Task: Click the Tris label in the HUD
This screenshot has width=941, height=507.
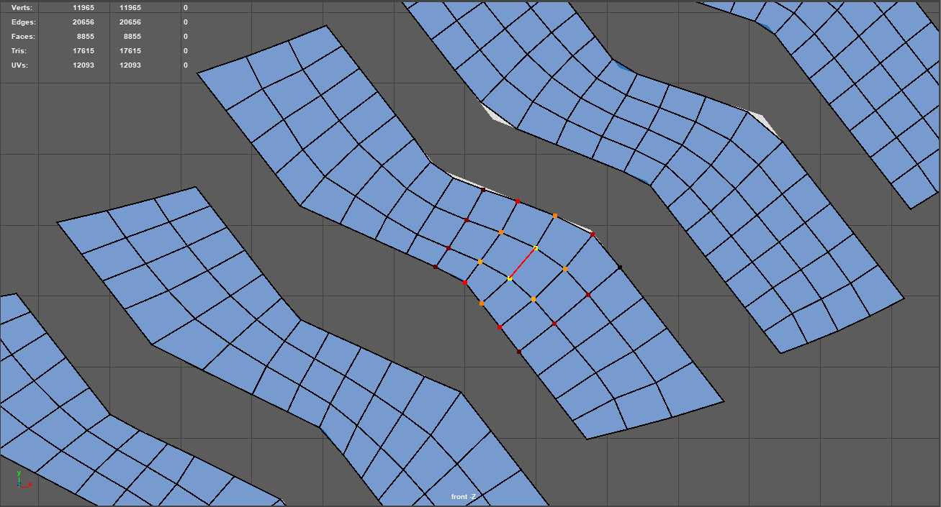Action: (x=20, y=51)
